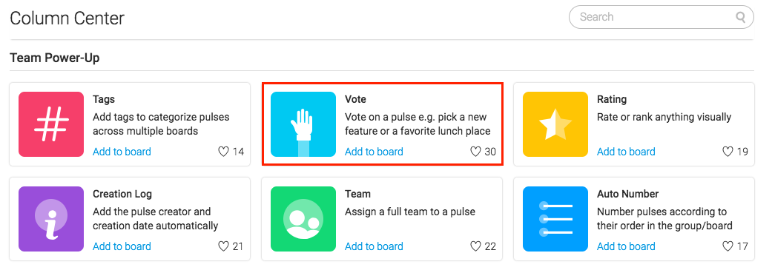This screenshot has width=772, height=270.
Task: Select the blue Vote raised-hand icon
Action: pos(303,124)
